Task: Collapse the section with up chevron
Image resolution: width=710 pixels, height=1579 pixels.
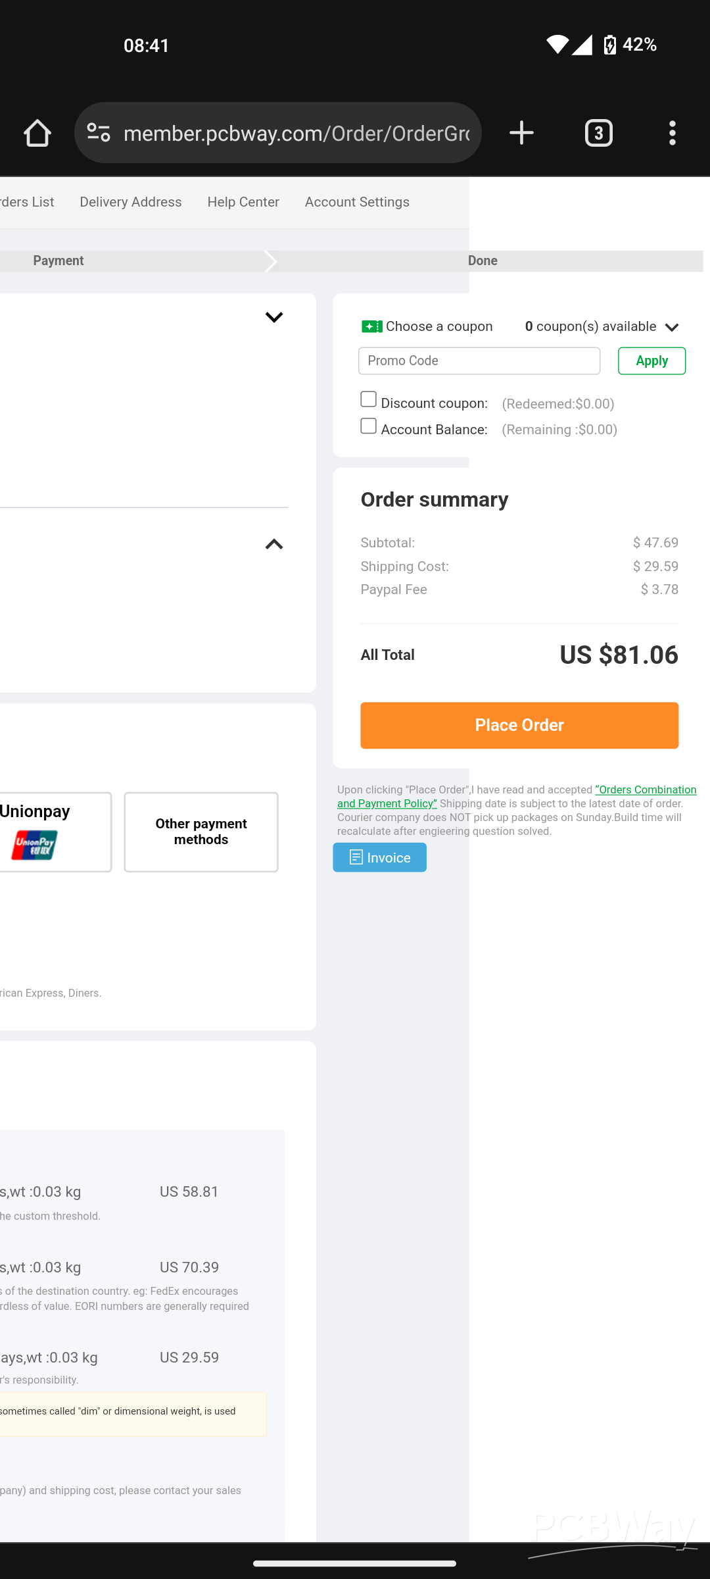Action: [x=273, y=544]
